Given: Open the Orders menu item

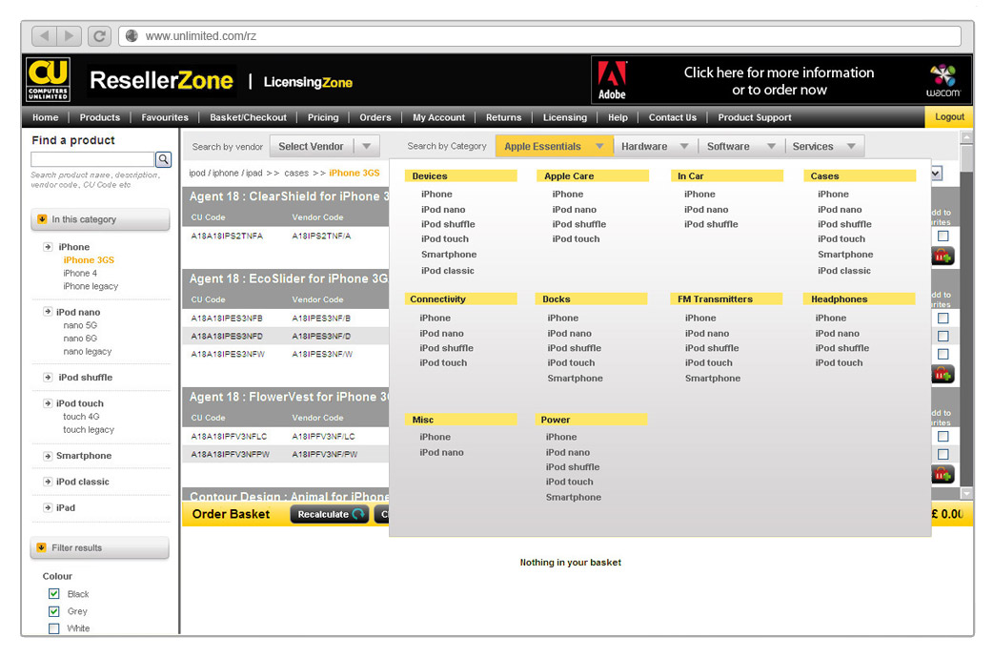Looking at the screenshot, I should (x=375, y=117).
